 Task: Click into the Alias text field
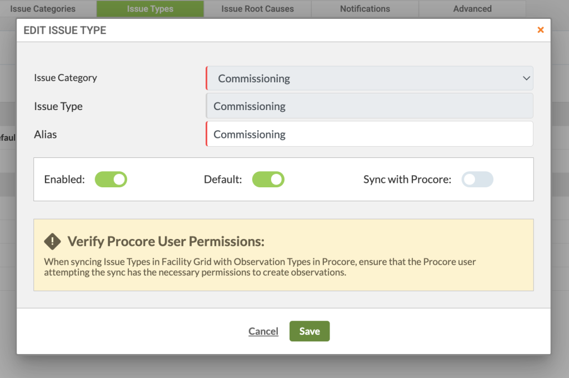pyautogui.click(x=370, y=134)
